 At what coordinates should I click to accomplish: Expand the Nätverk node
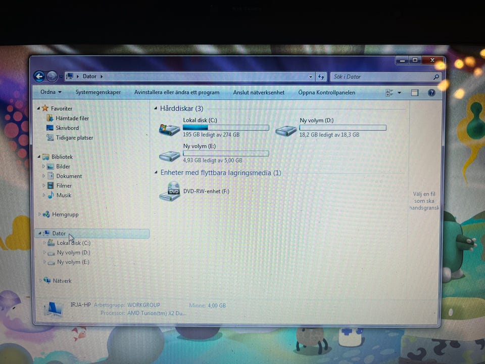point(40,281)
